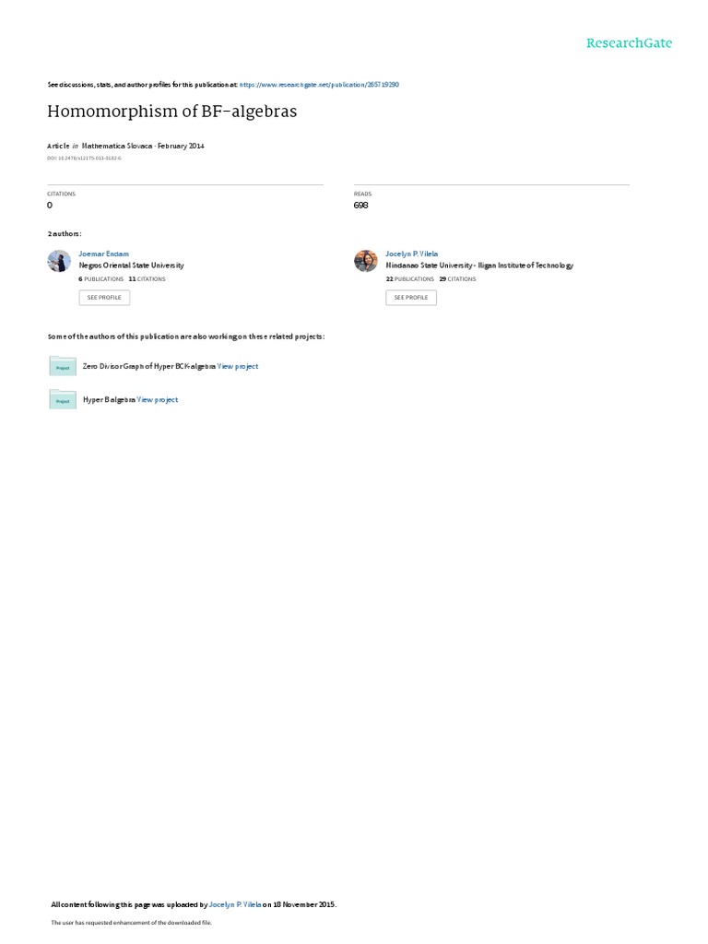The height and width of the screenshot is (944, 708).
Task: Click Jocelyn P. Vilela's profile photo
Action: pos(365,261)
